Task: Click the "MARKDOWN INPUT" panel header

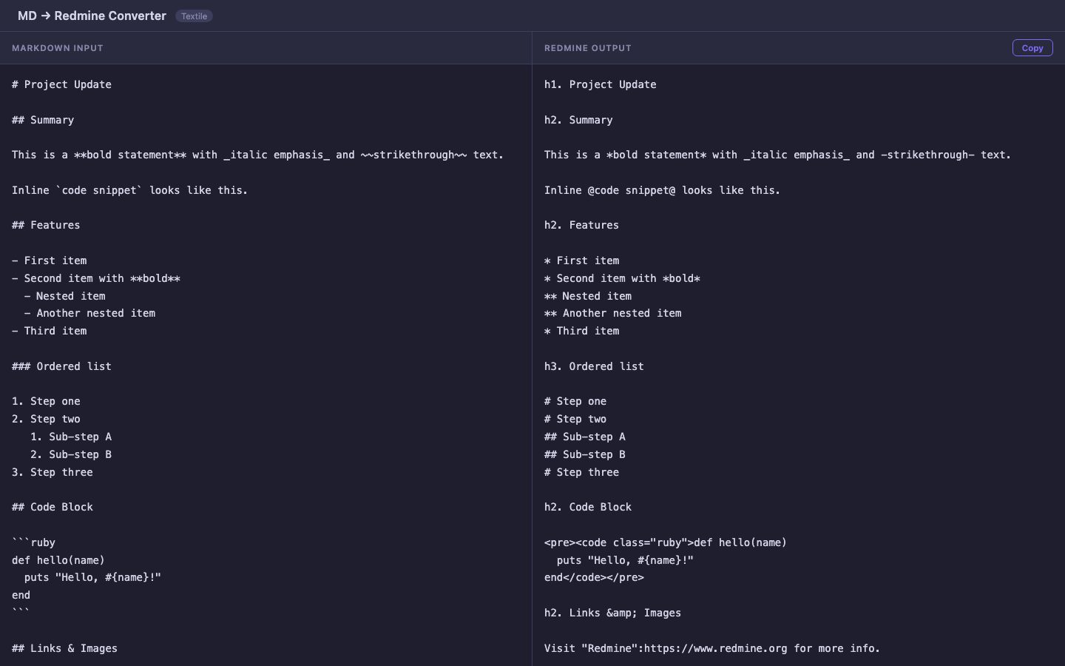Action: 58,48
